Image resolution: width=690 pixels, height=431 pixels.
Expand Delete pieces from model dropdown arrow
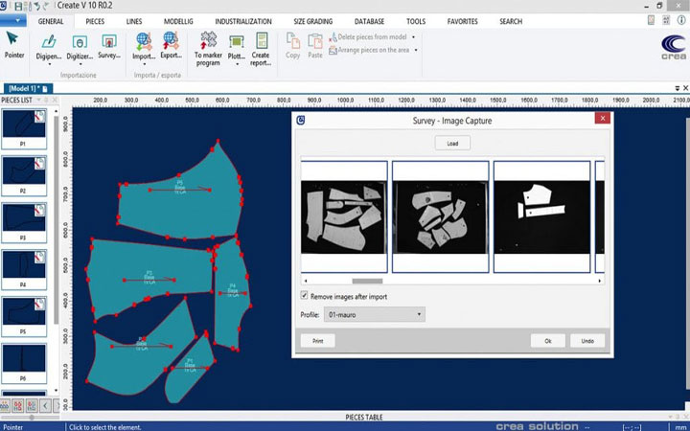coord(413,36)
